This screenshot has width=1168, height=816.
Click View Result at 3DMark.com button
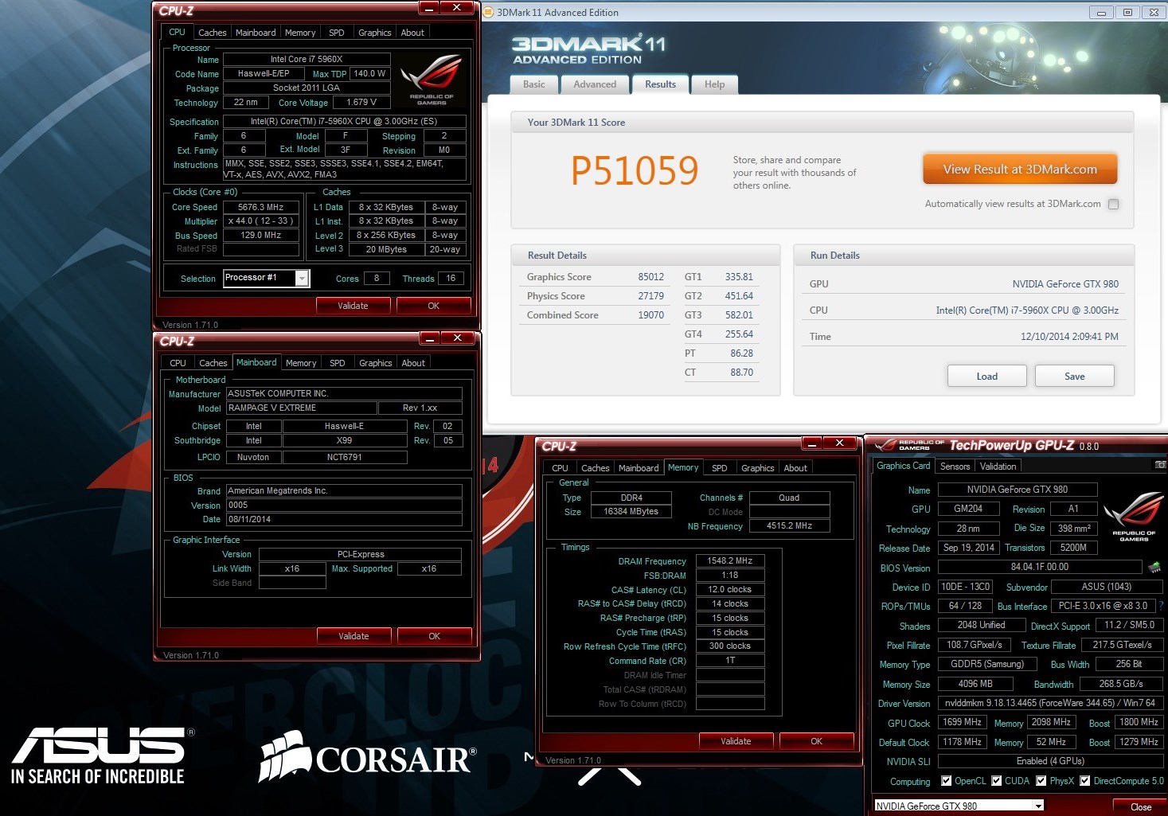[x=1020, y=170]
